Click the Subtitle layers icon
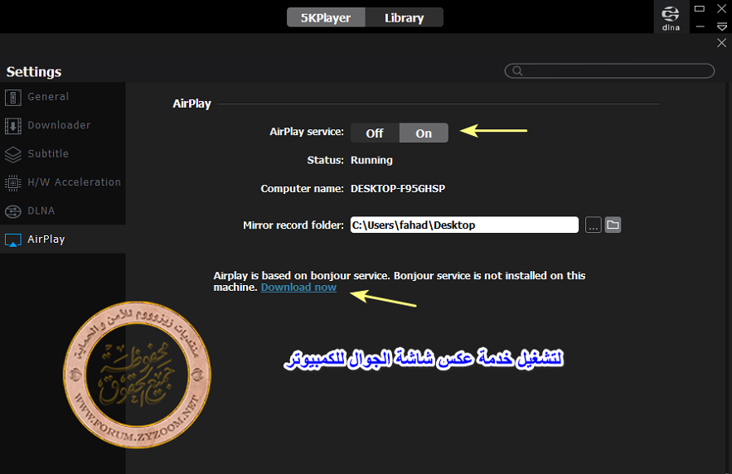The height and width of the screenshot is (474, 732). [13, 154]
